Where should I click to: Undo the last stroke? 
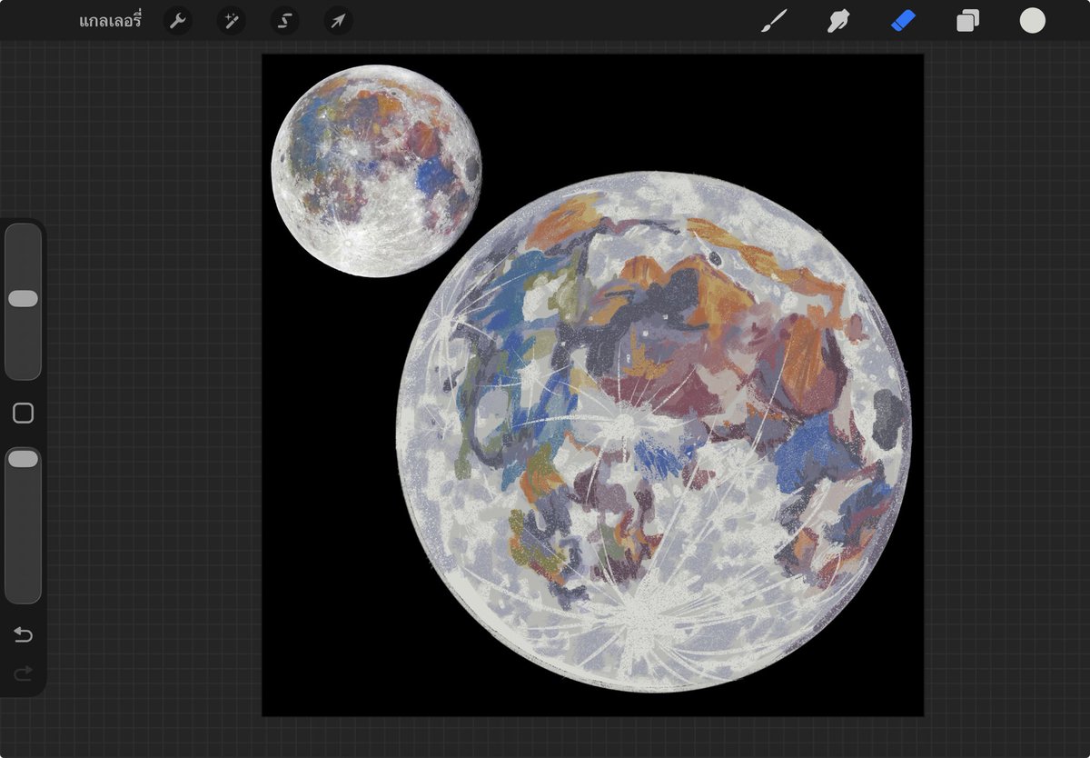click(23, 634)
